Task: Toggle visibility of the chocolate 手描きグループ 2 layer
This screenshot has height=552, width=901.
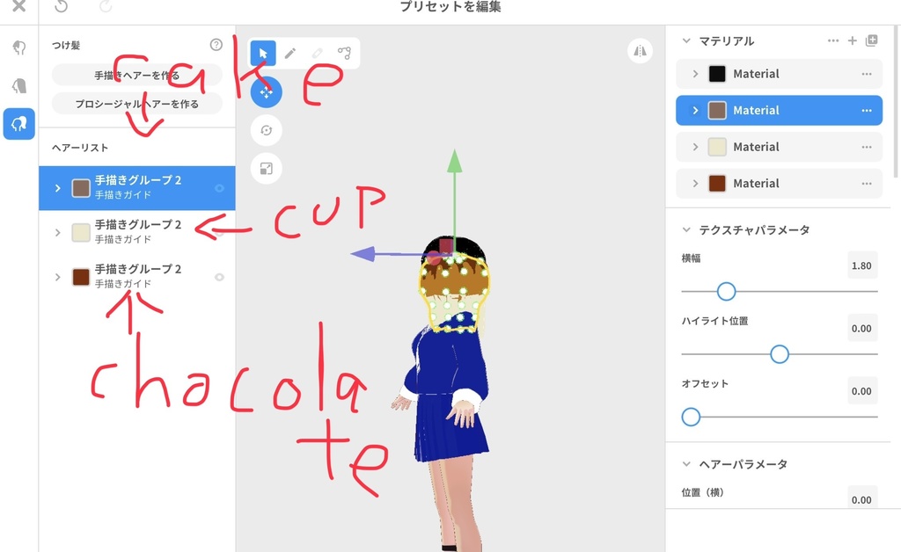Action: click(219, 277)
